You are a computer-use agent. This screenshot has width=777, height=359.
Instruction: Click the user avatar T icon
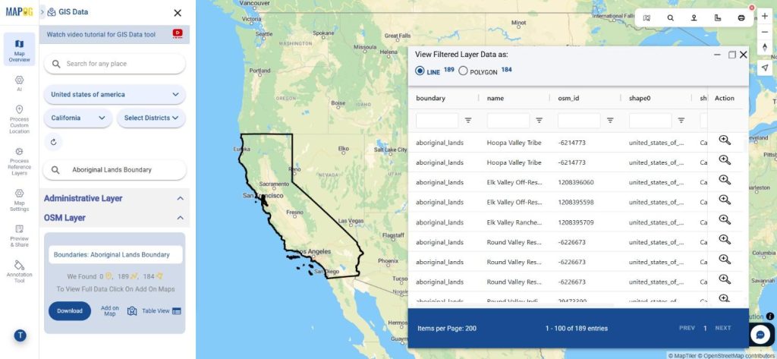[x=20, y=335]
